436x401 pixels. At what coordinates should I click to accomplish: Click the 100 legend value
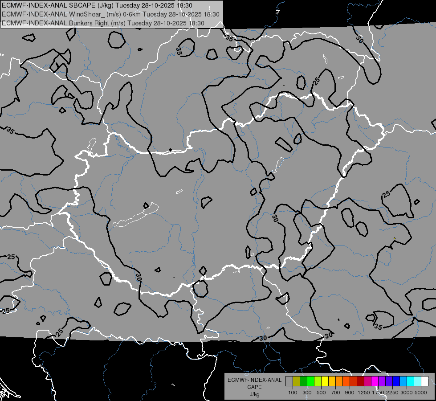293,393
